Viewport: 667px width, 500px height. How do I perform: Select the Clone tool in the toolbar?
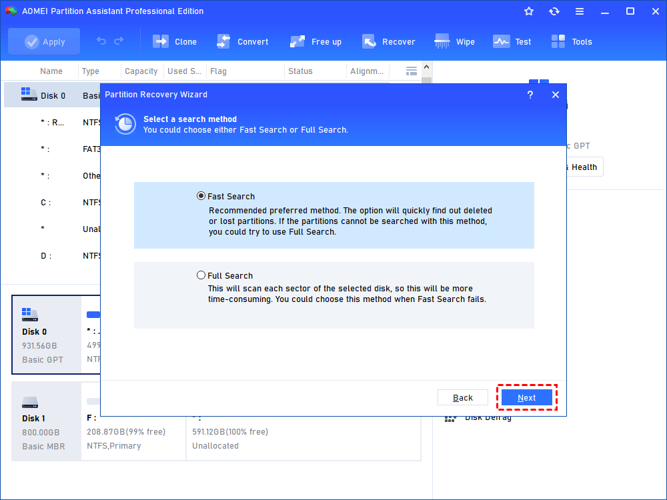click(x=175, y=41)
